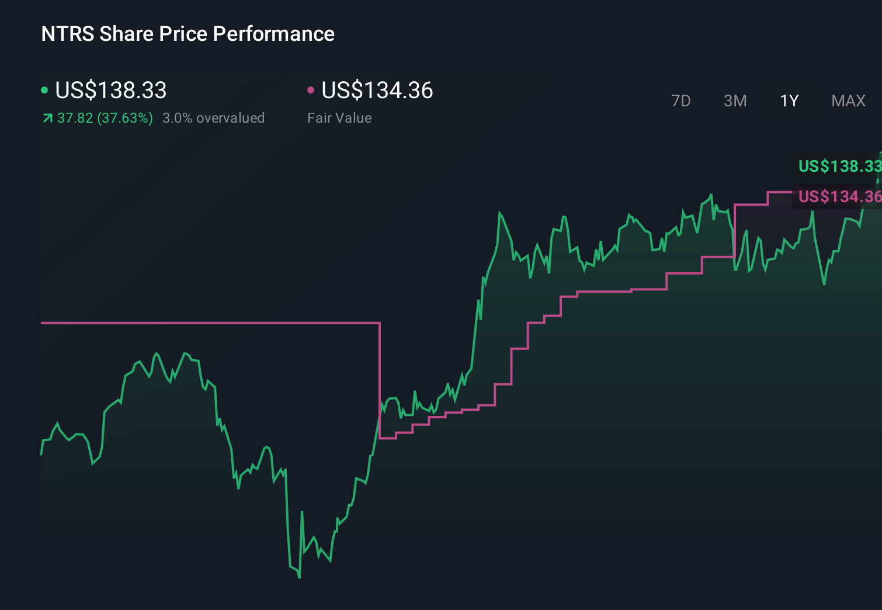Select the green US$138.33 price tag on chart
This screenshot has height=610, width=882.
click(x=838, y=167)
